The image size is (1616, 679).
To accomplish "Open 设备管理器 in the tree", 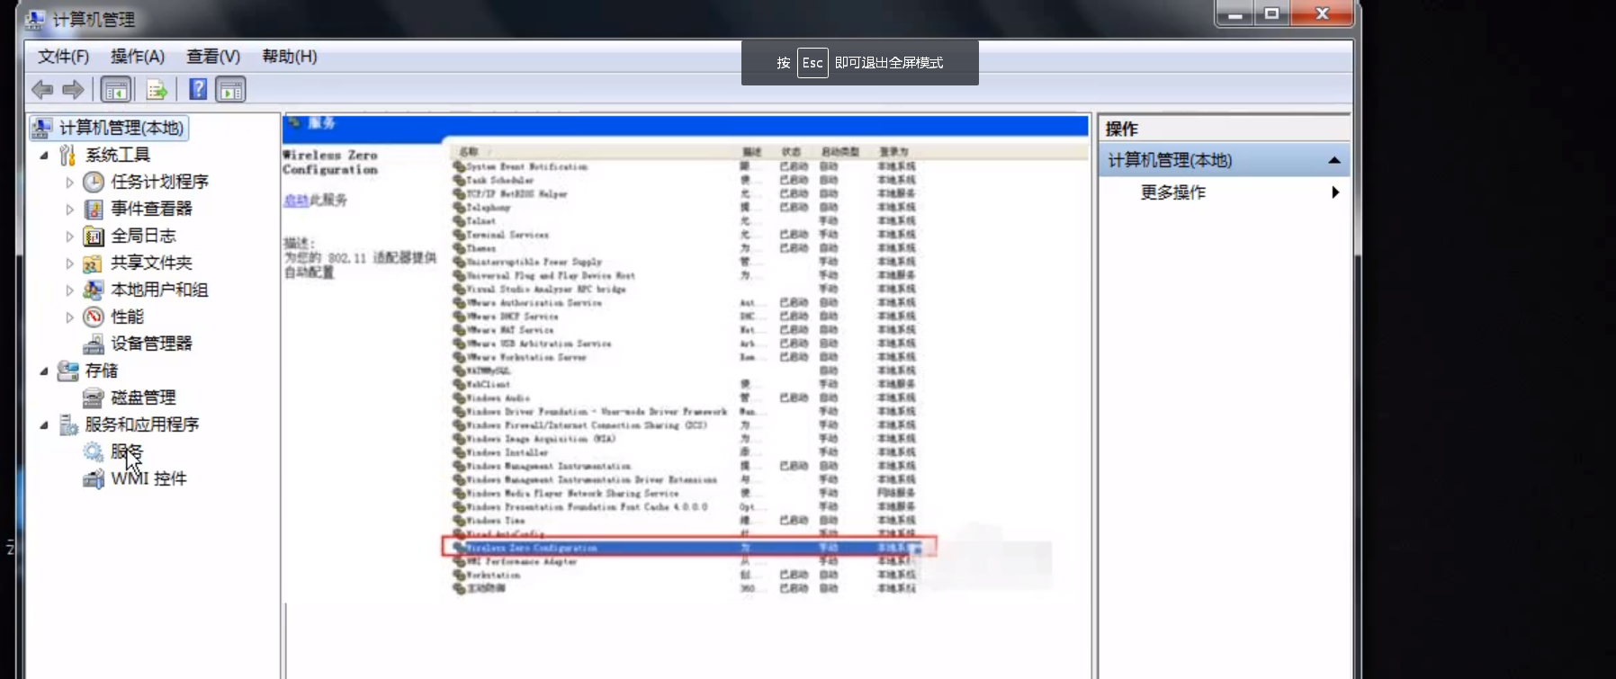I will point(150,344).
